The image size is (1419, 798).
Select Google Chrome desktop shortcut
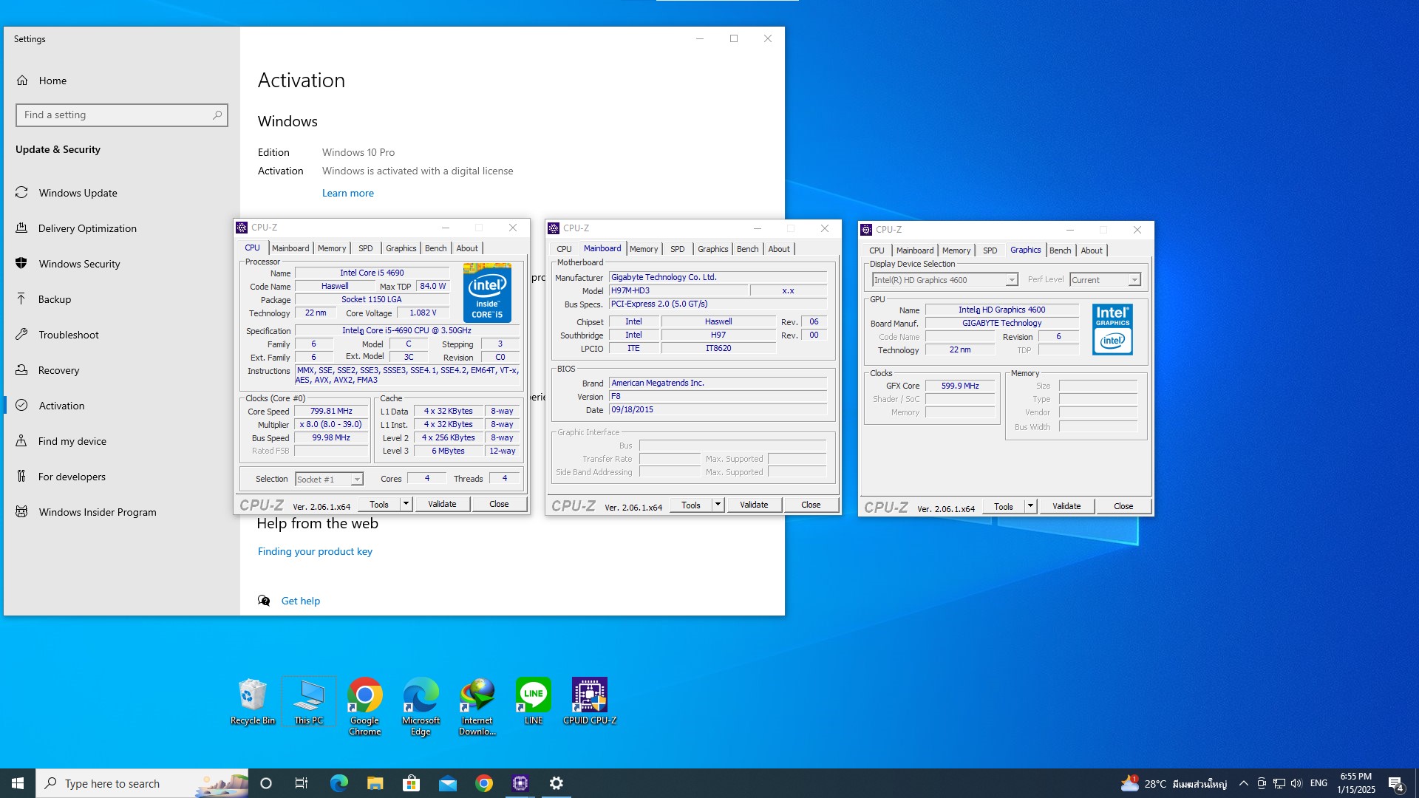click(x=365, y=707)
